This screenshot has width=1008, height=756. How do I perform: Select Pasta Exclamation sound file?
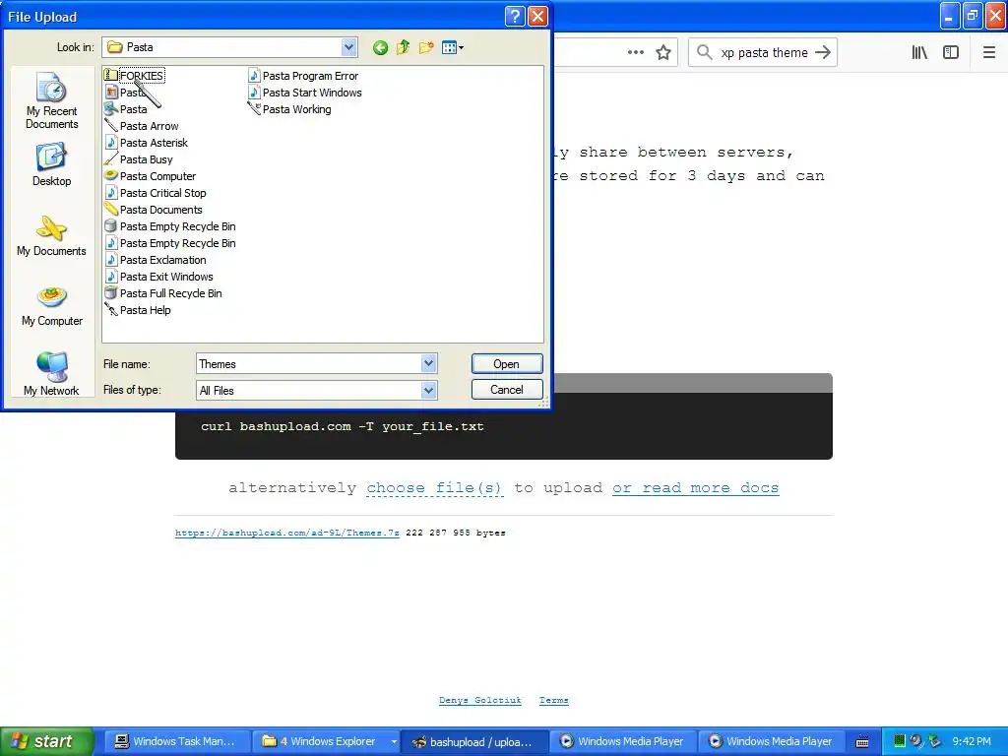155,260
